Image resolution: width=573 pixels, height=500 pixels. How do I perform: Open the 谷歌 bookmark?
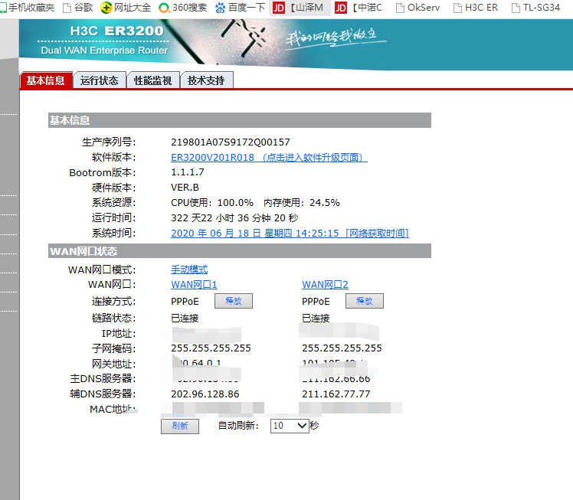coord(78,8)
